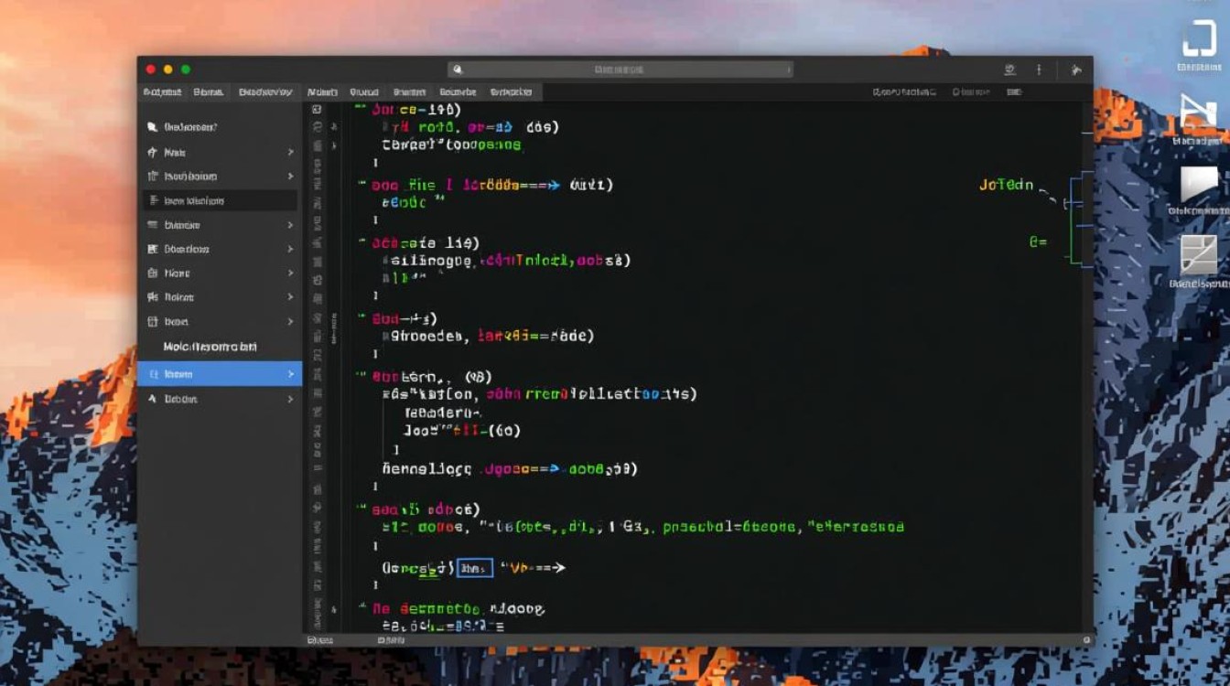The width and height of the screenshot is (1230, 686).
Task: Click the magnifier icon heading the sidebar list
Action: 152,127
